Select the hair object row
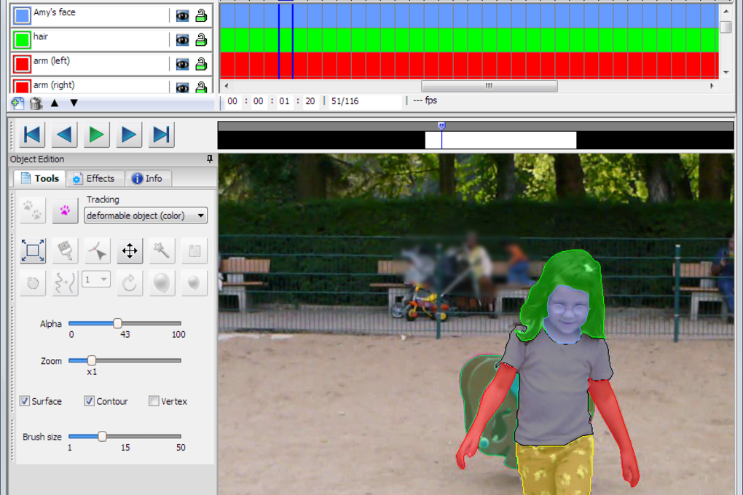743x495 pixels. click(x=111, y=40)
